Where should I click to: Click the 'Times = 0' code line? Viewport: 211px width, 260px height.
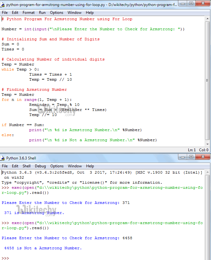coord(13,49)
